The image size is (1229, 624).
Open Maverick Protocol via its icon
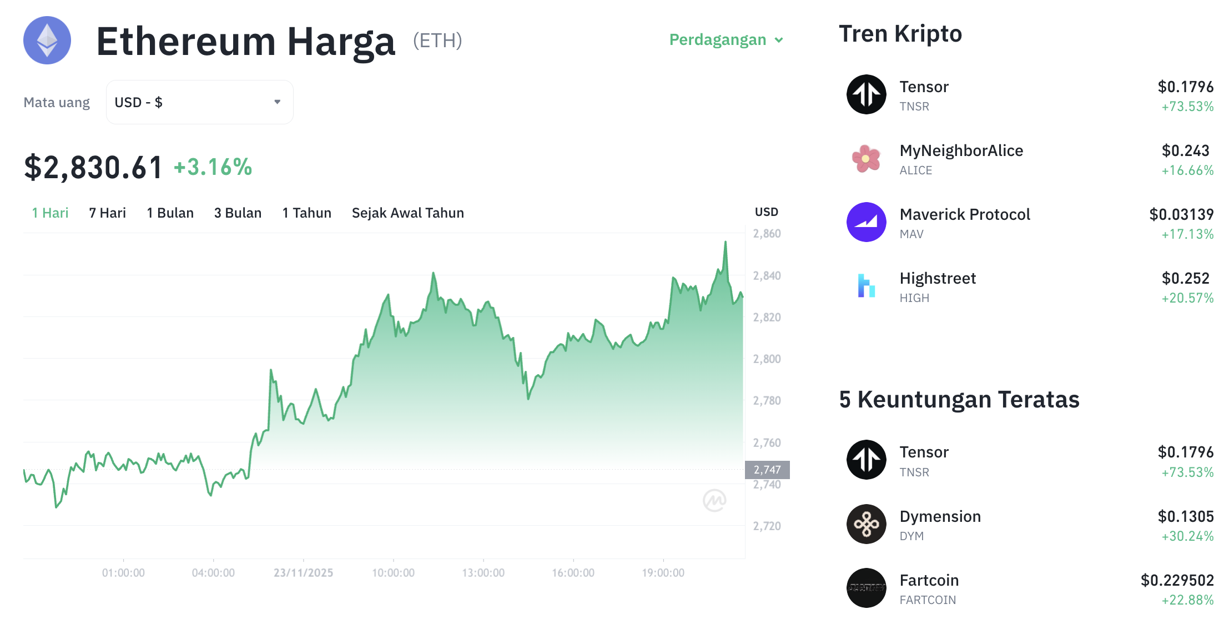(x=866, y=223)
